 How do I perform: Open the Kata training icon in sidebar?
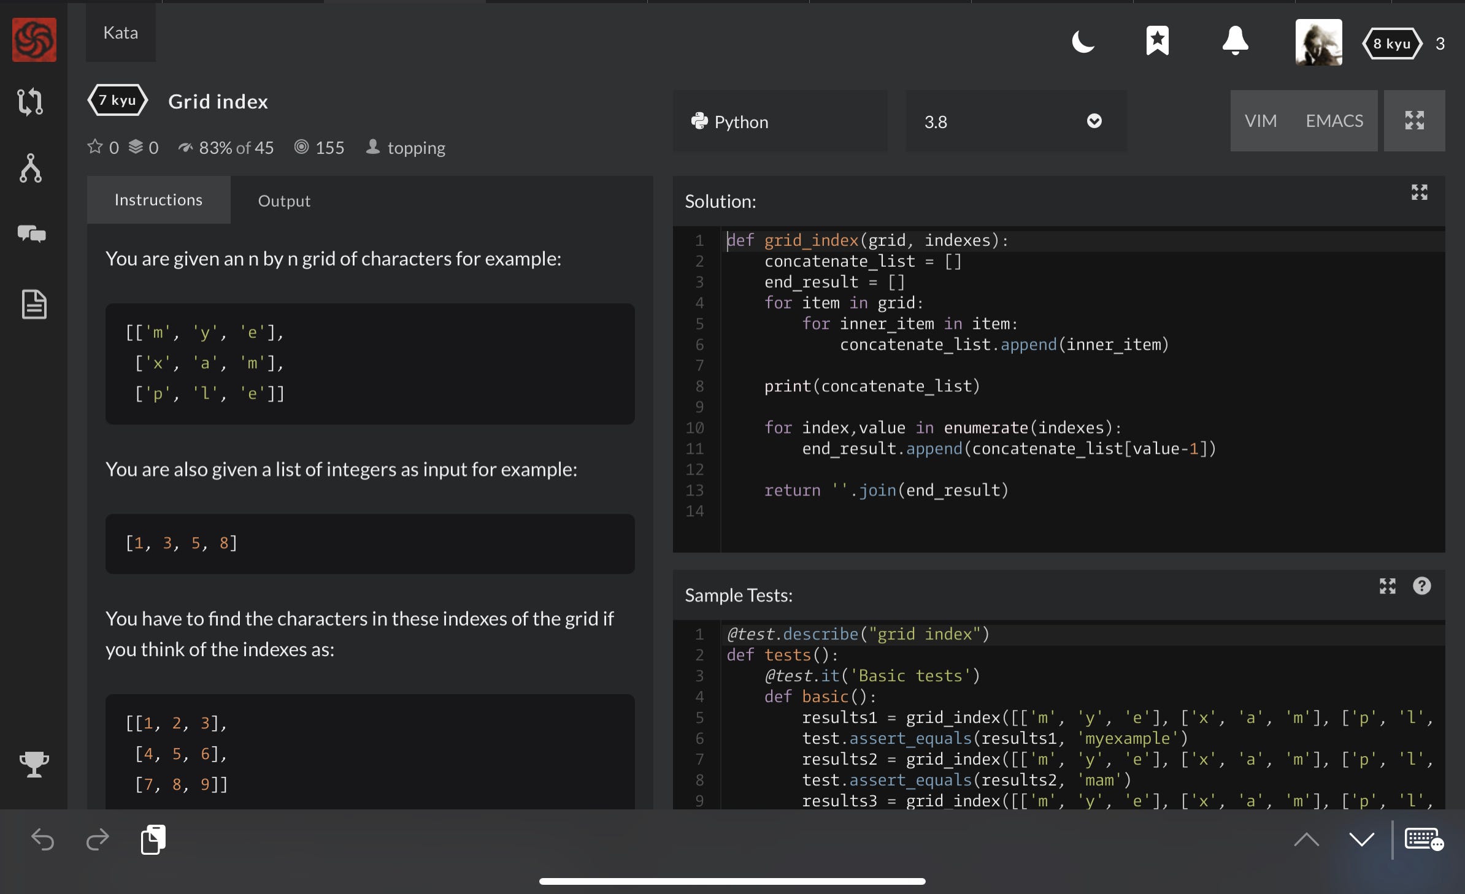pos(31,102)
